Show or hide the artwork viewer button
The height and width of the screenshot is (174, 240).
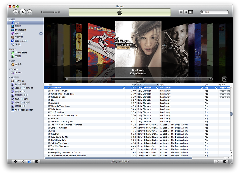[37, 162]
